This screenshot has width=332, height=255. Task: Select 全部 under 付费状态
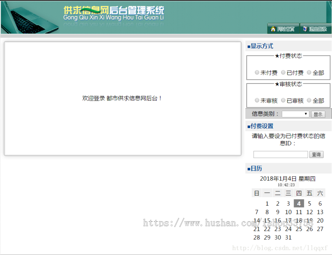tap(309, 72)
